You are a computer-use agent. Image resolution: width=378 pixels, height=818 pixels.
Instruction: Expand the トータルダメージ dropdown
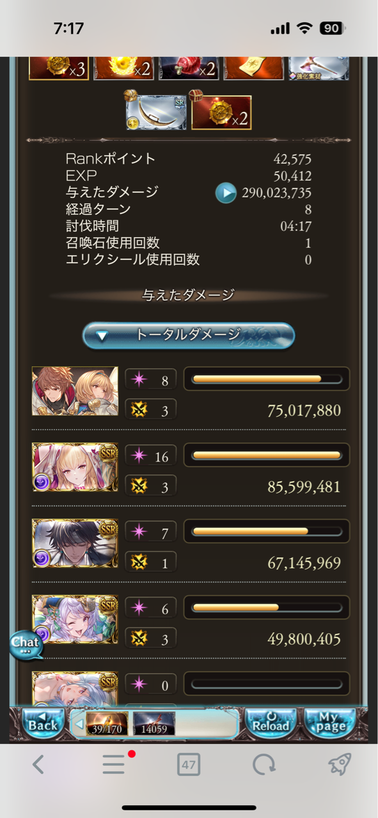(189, 335)
